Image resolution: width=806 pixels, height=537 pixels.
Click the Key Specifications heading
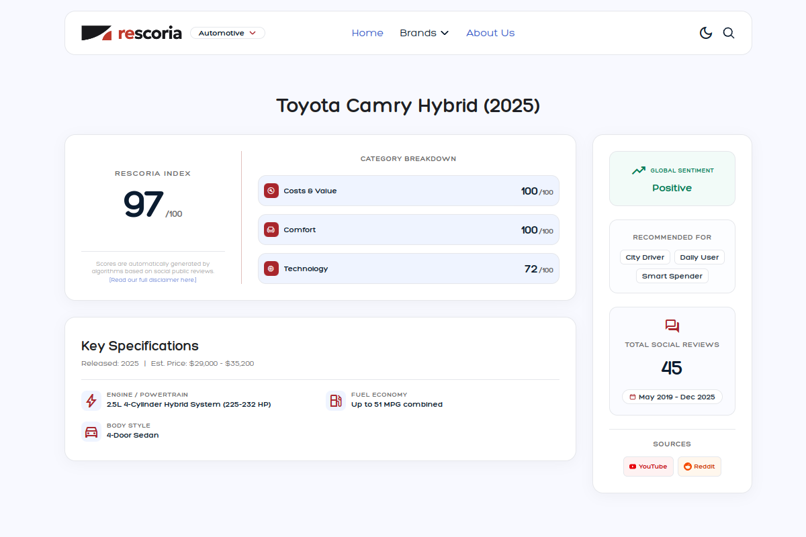140,346
